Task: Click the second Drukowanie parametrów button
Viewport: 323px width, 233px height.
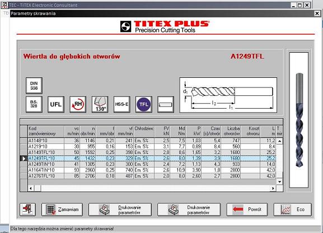Action: click(189, 209)
